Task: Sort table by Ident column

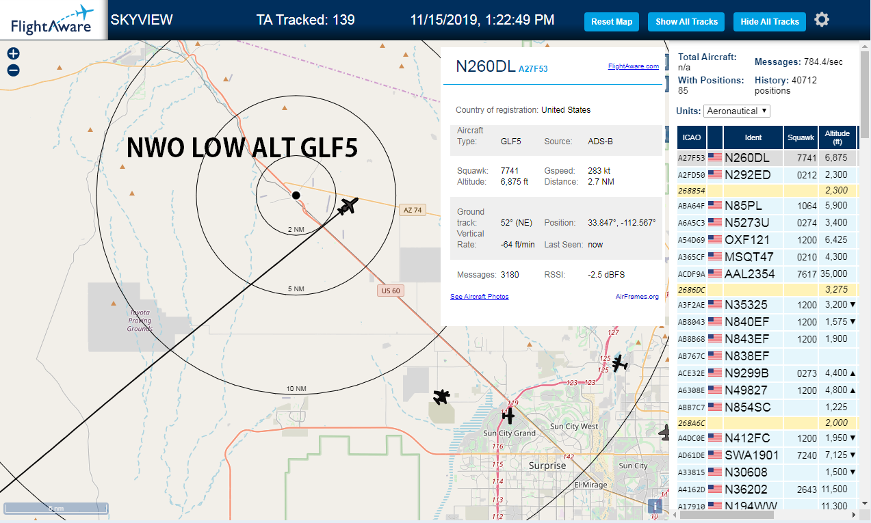Action: coord(753,137)
